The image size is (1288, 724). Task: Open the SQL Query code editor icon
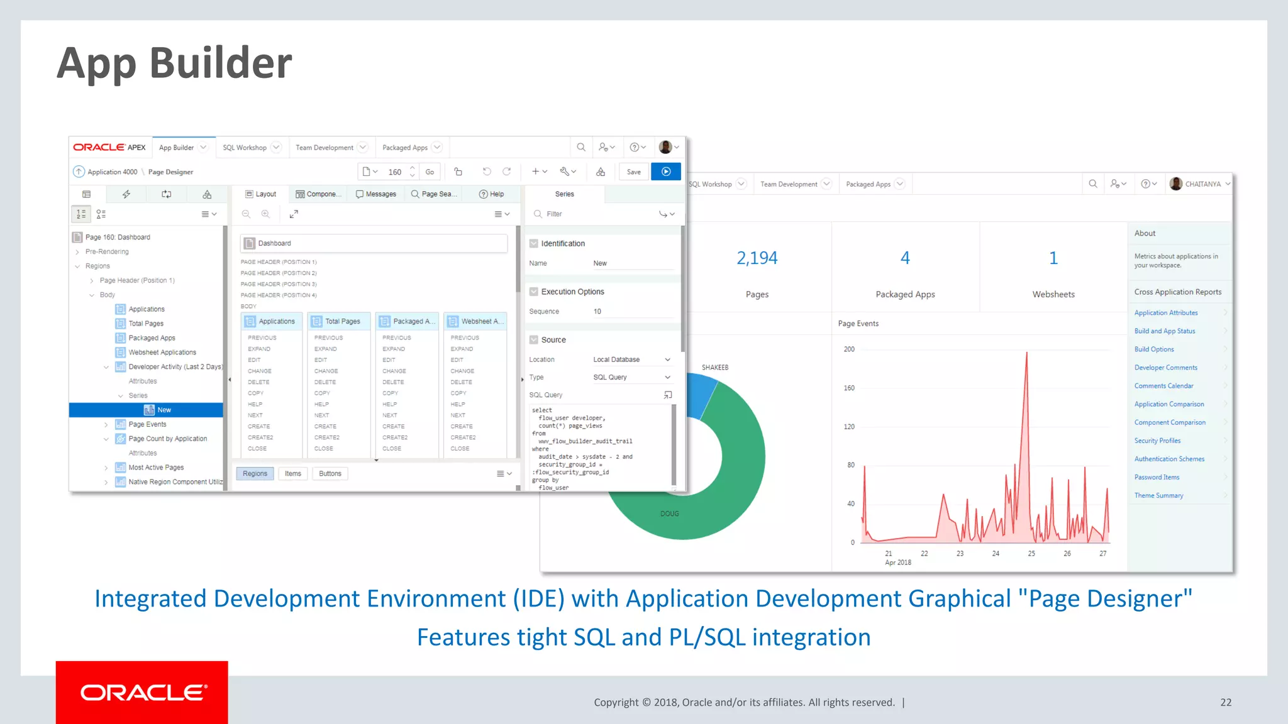click(x=668, y=395)
